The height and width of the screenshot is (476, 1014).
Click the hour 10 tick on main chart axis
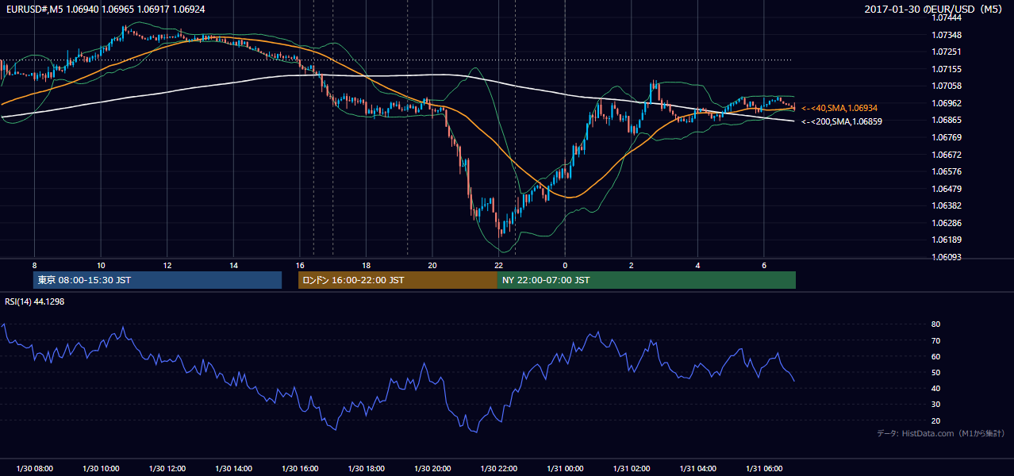point(101,265)
